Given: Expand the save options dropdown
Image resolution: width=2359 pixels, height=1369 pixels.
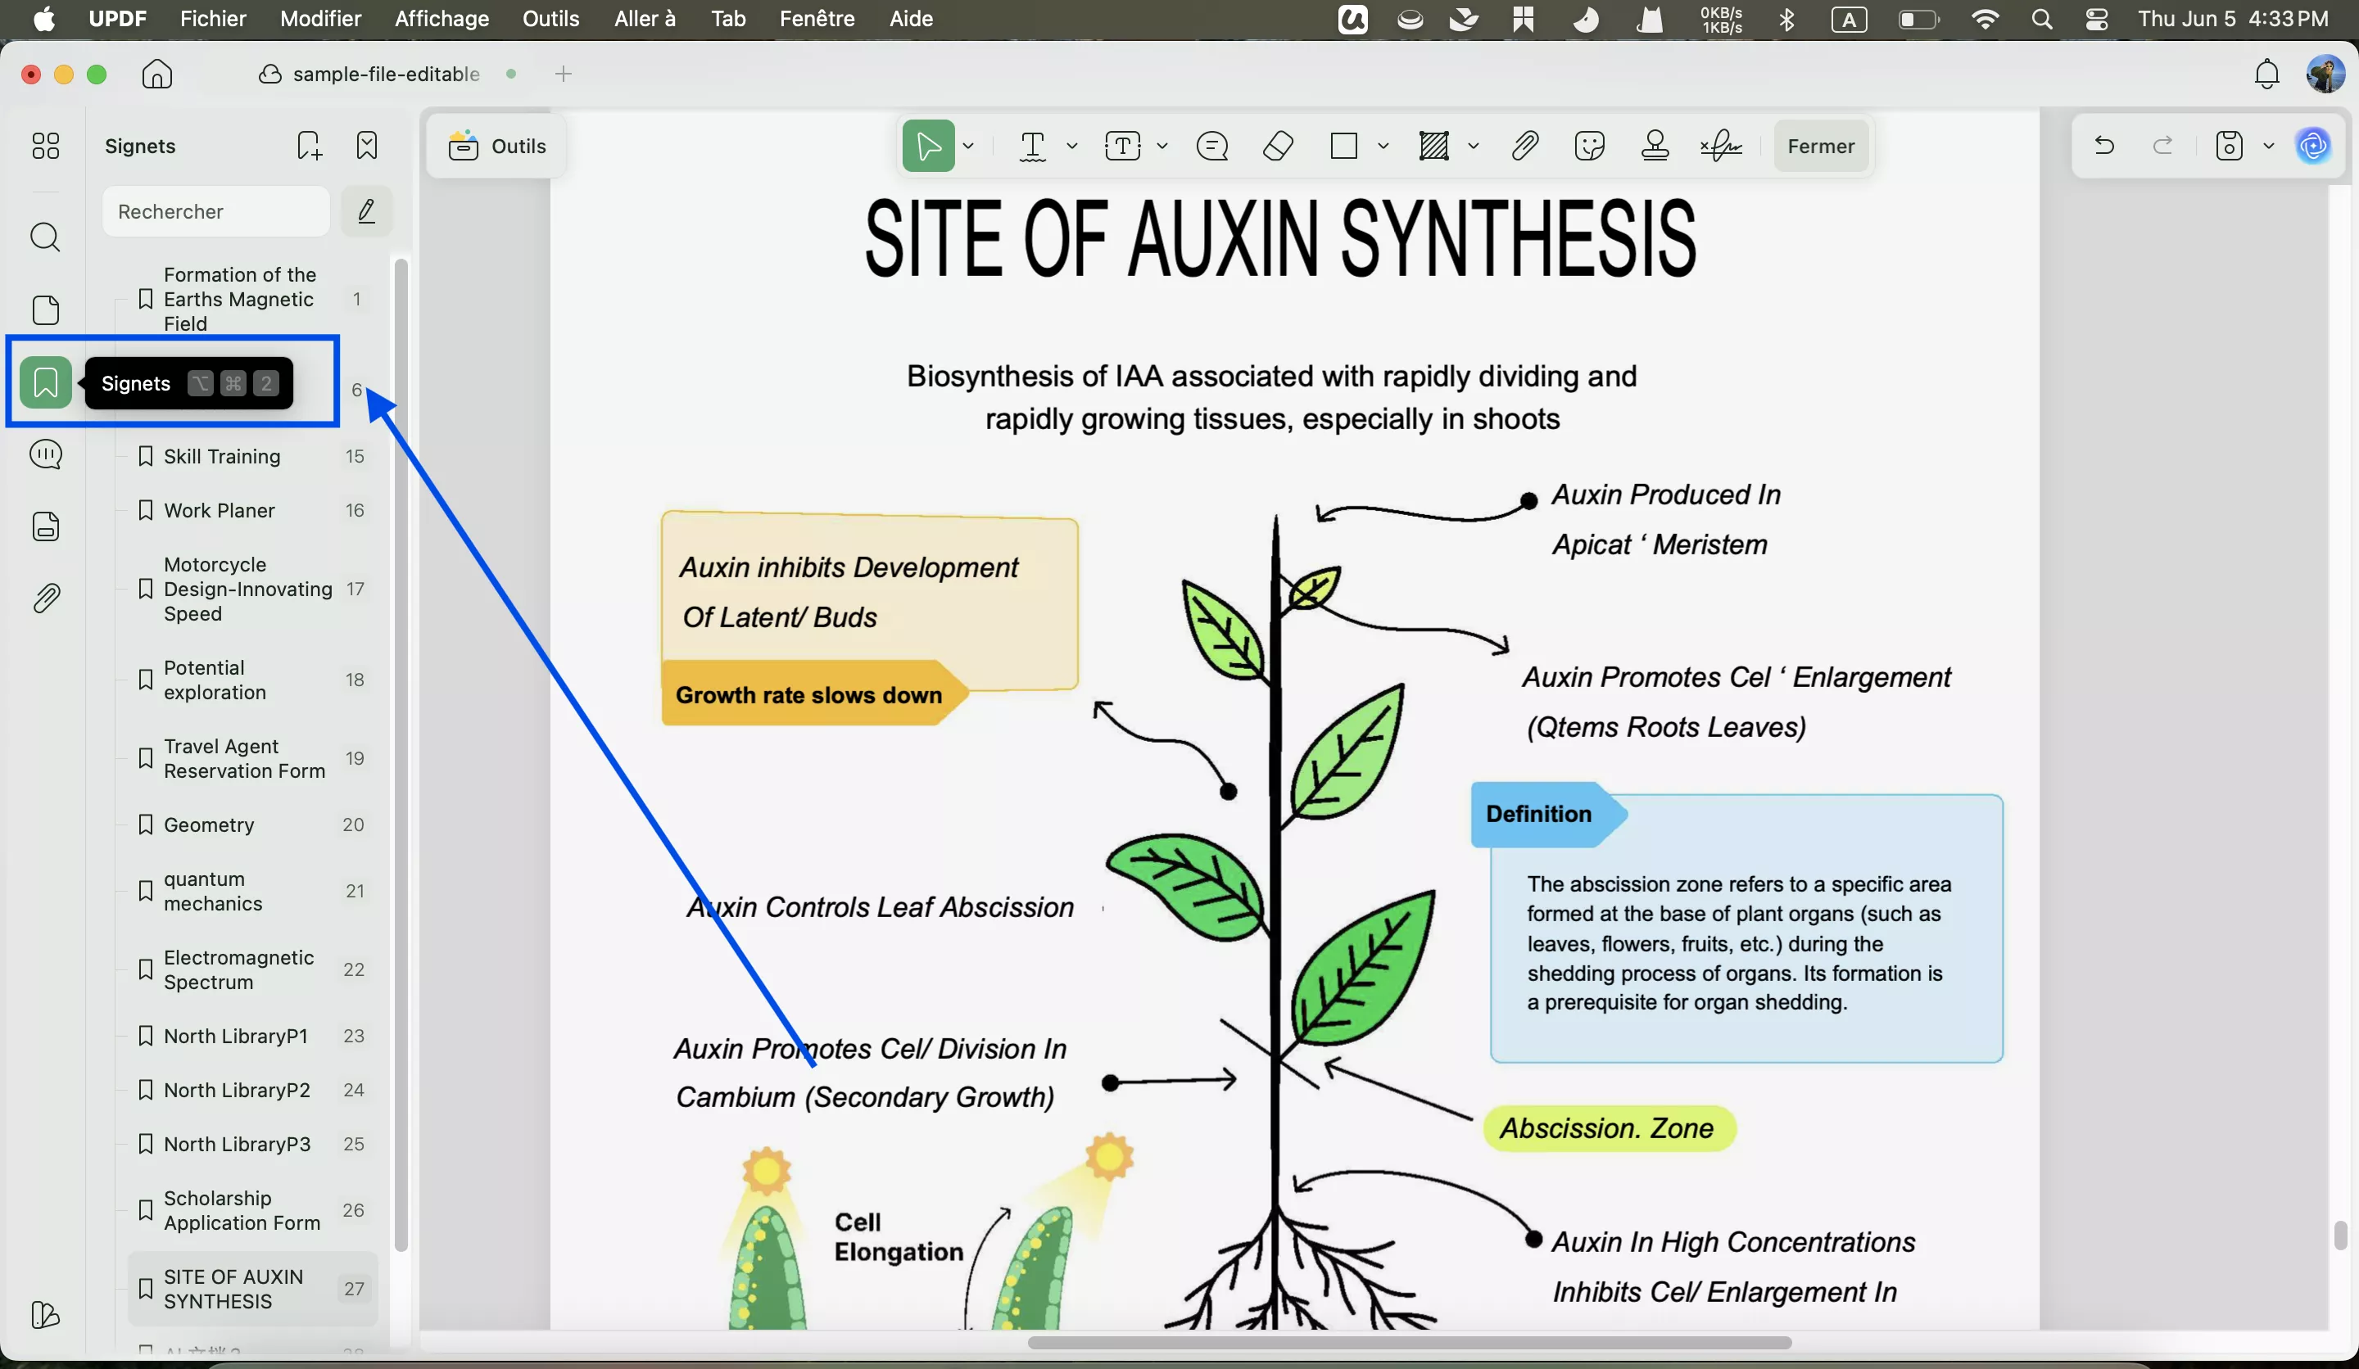Looking at the screenshot, I should [x=2268, y=146].
